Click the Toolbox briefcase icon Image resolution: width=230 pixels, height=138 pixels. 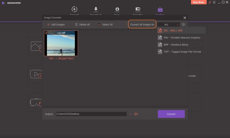coord(160,9)
